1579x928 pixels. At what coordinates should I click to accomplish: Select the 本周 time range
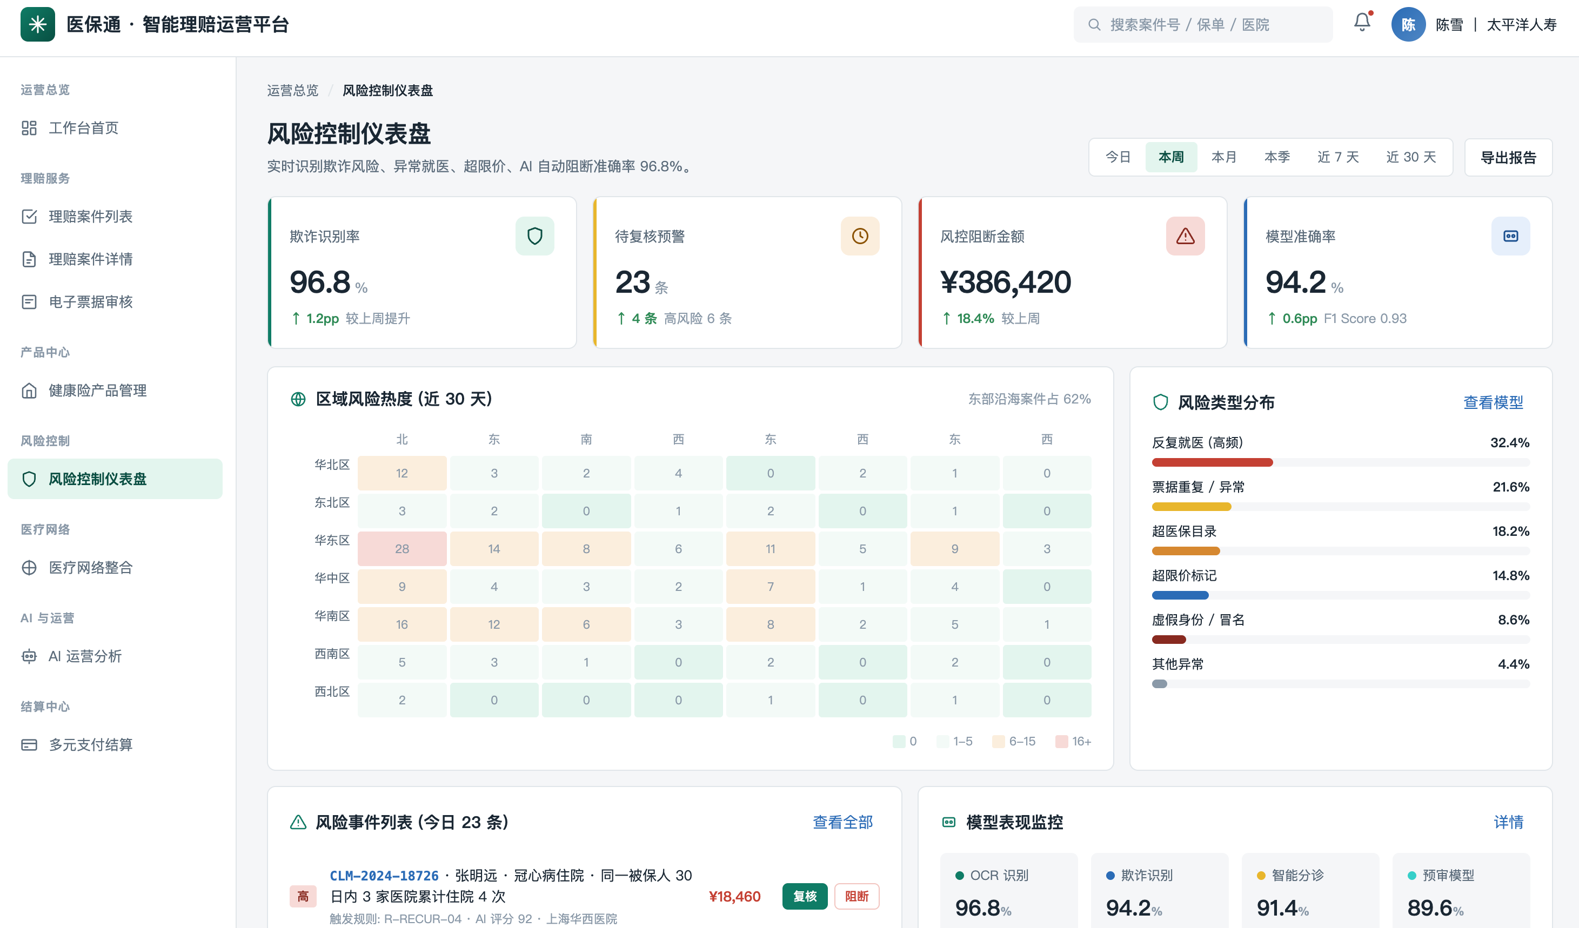1171,157
